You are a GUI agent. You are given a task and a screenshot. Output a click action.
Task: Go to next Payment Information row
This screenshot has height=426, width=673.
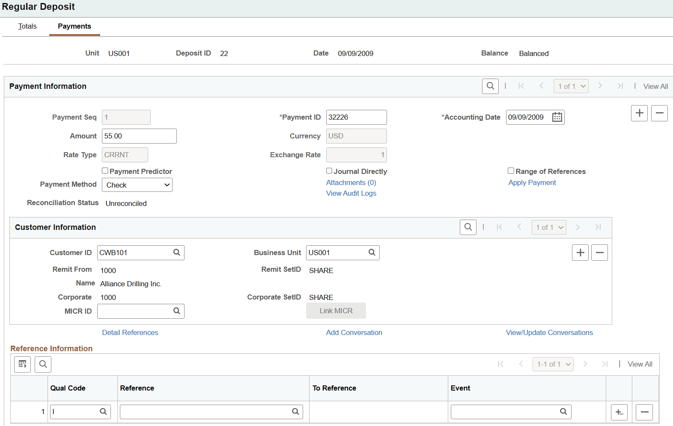click(x=600, y=86)
